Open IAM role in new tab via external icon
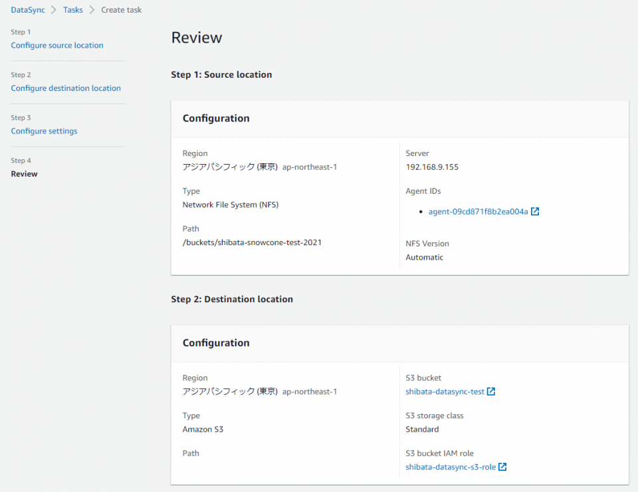 (x=502, y=467)
